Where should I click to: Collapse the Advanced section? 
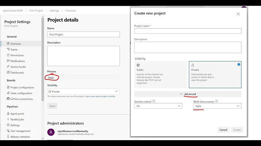(188, 94)
